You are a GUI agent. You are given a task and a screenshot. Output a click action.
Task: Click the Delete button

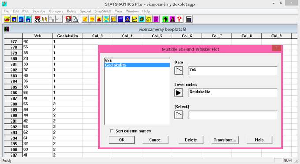[191, 140]
